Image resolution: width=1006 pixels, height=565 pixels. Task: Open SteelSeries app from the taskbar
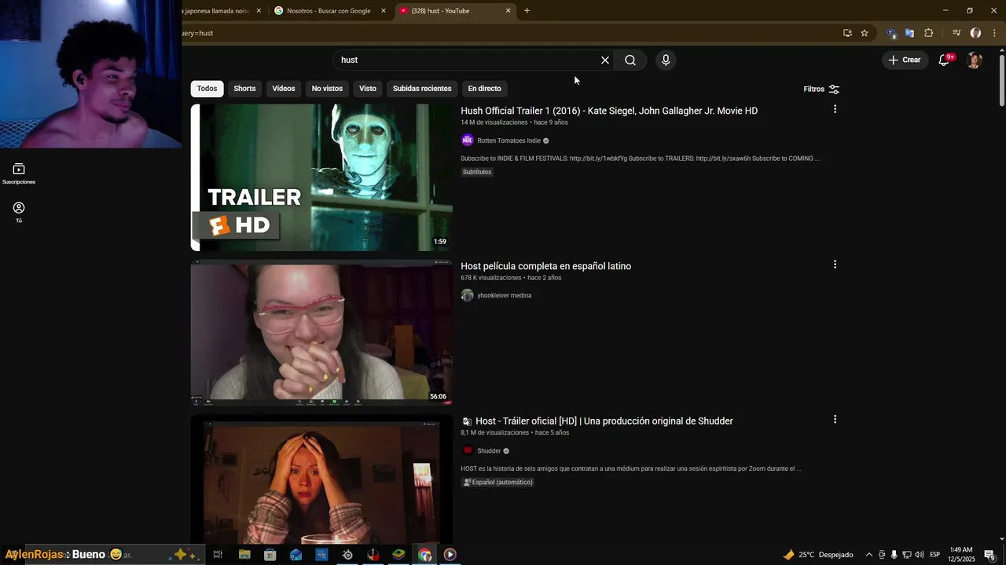(x=347, y=555)
